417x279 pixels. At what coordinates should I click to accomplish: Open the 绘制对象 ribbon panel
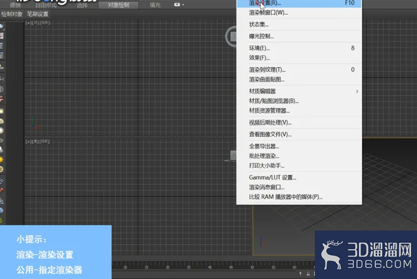click(x=12, y=14)
